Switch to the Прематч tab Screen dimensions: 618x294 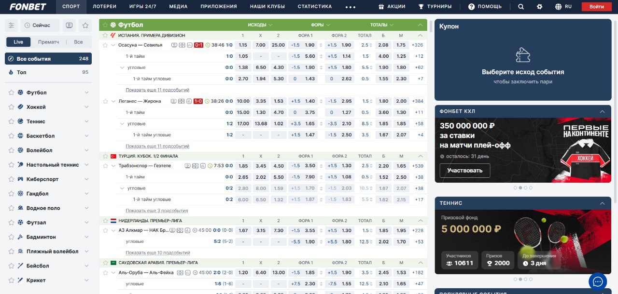[x=49, y=42]
